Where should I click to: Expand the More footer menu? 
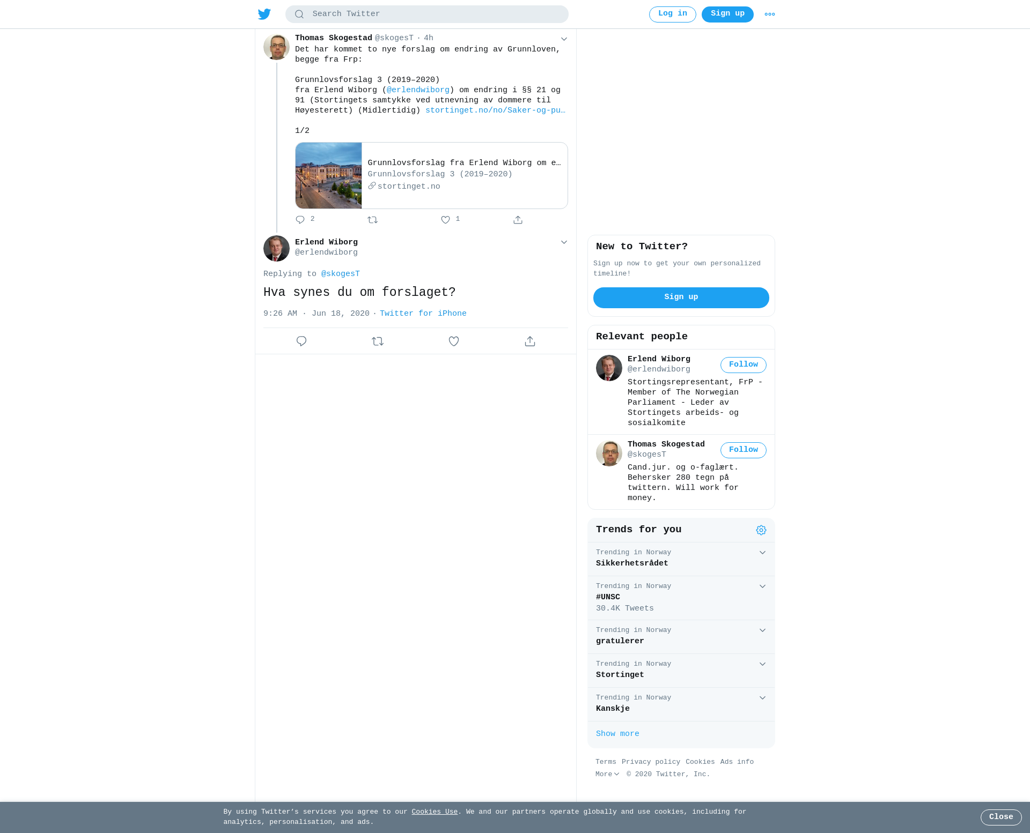click(x=607, y=774)
